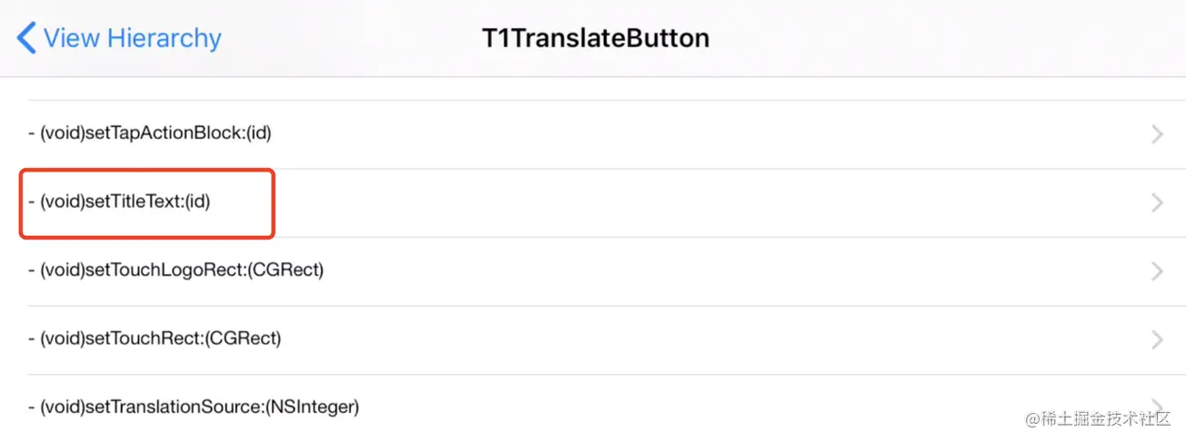
Task: Click the disclosure chevron for setTapActionBlock
Action: pyautogui.click(x=1157, y=134)
